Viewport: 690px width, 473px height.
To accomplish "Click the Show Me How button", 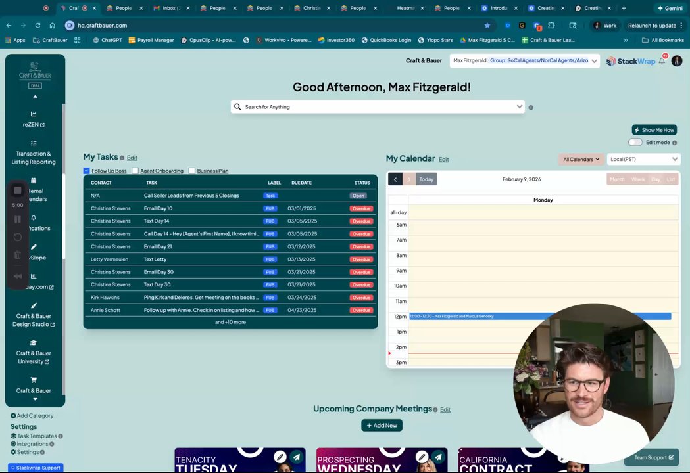I will pos(654,130).
